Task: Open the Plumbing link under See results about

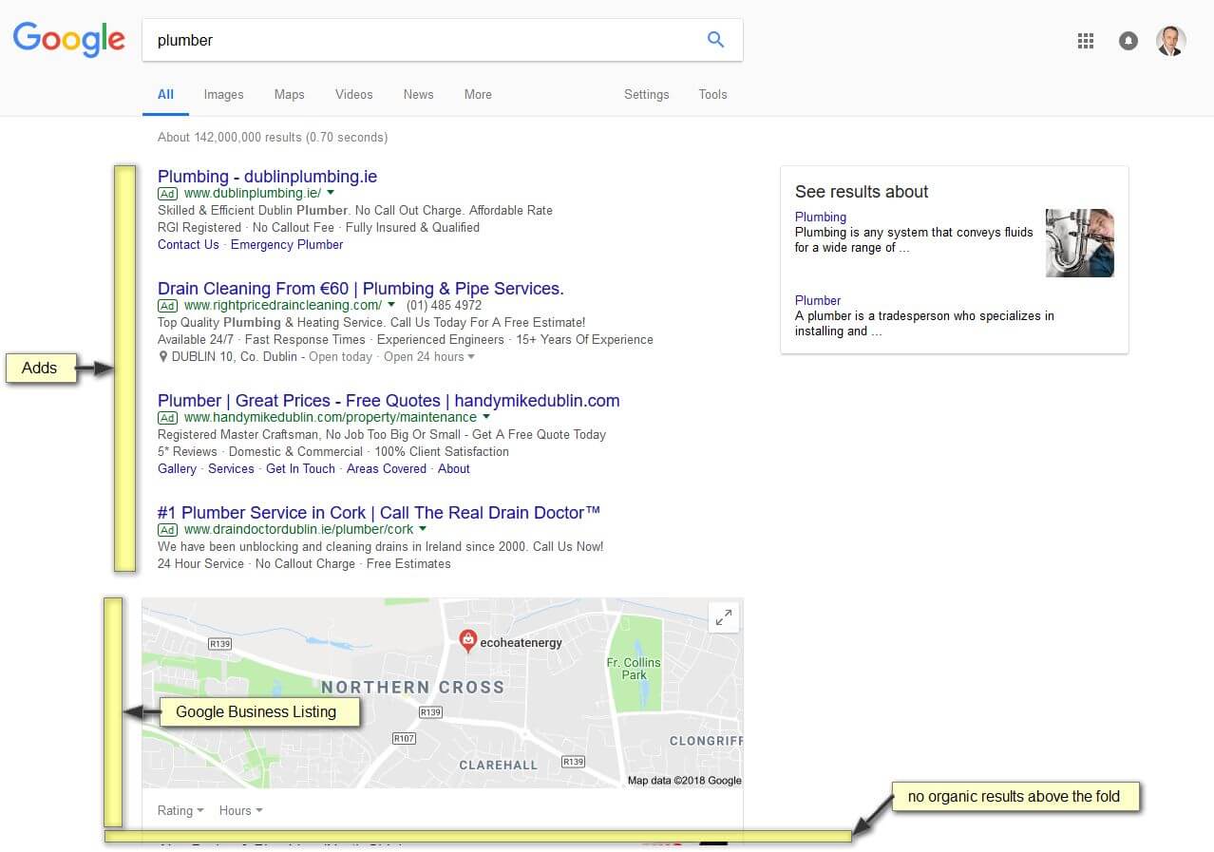Action: [821, 217]
